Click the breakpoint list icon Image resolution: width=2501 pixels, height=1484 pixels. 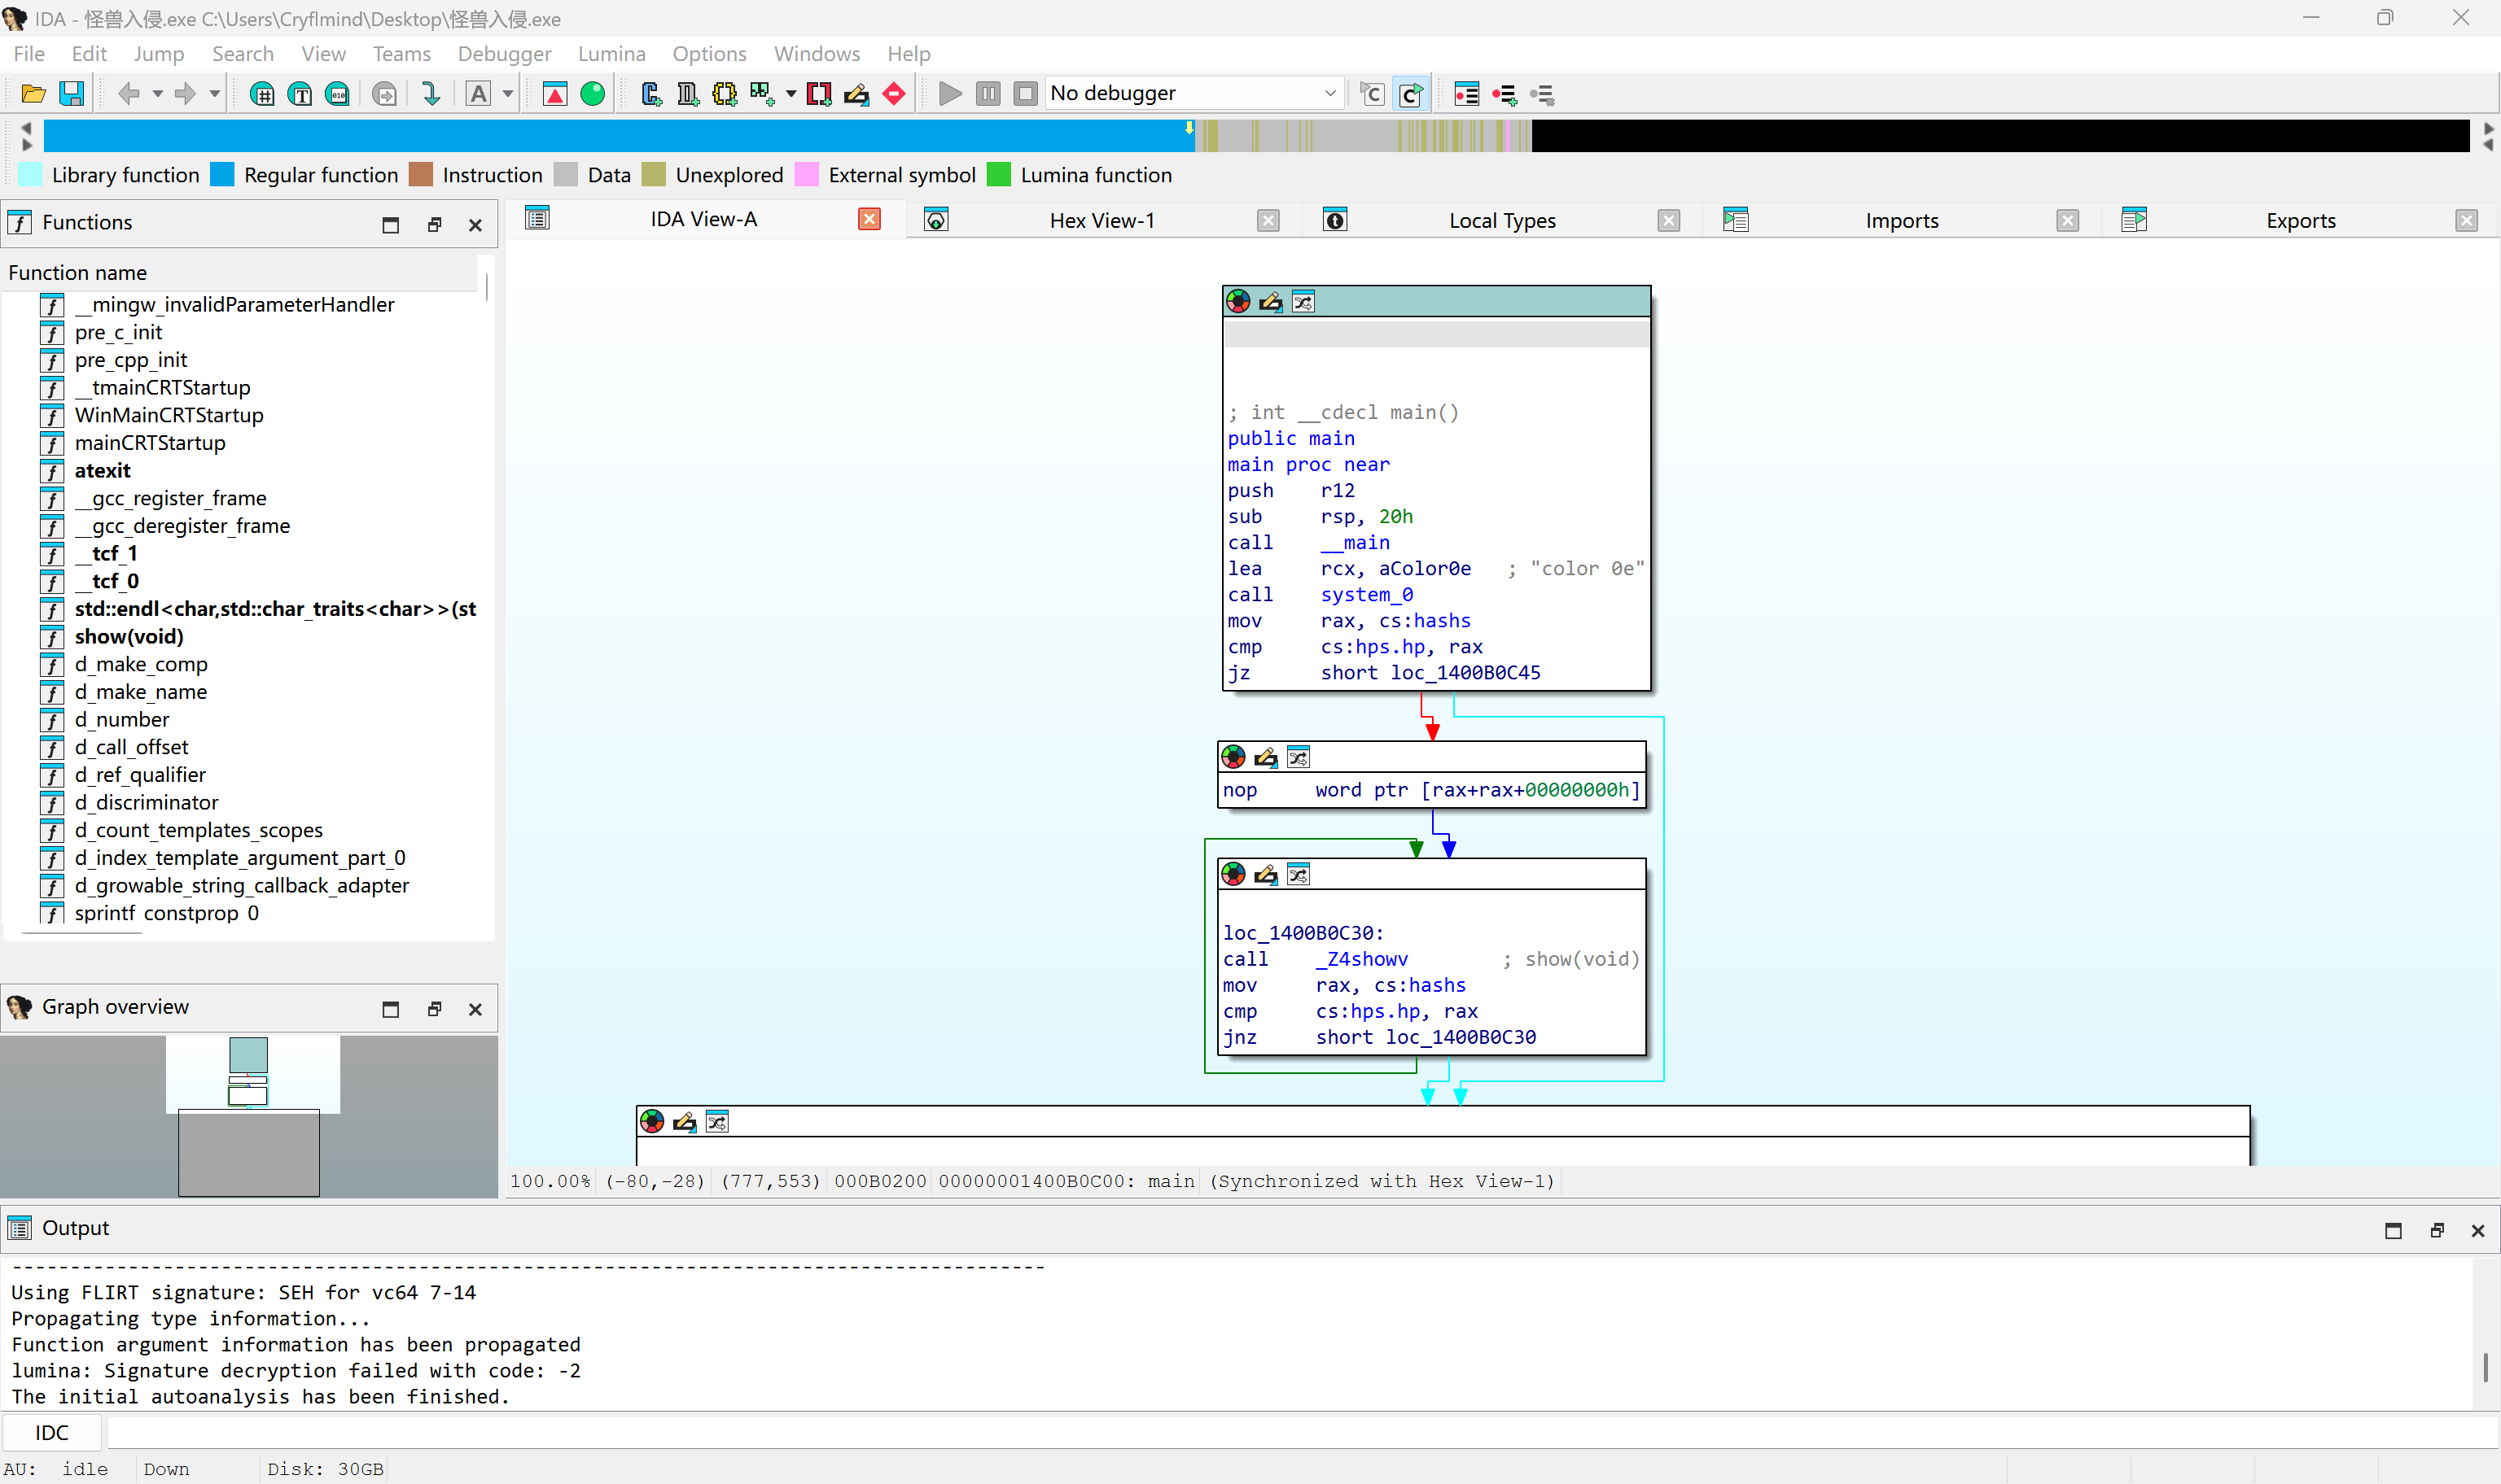[1466, 94]
